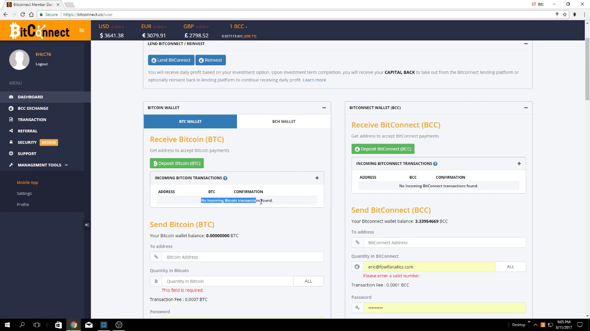This screenshot has height=331, width=590.
Task: Reload the page with the browser refresh icon
Action: 23,14
